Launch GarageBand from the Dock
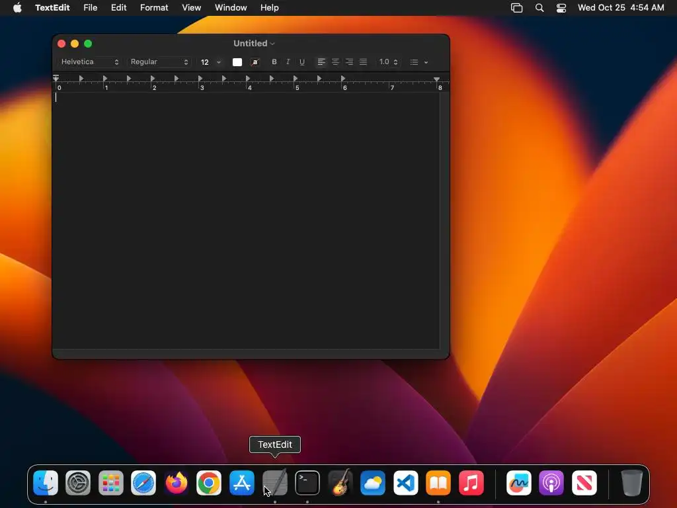This screenshot has width=677, height=508. coord(340,483)
